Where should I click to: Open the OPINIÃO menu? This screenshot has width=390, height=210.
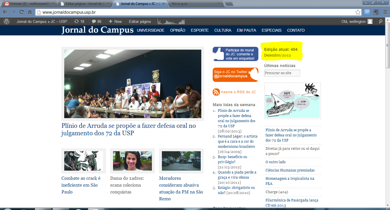point(178,30)
